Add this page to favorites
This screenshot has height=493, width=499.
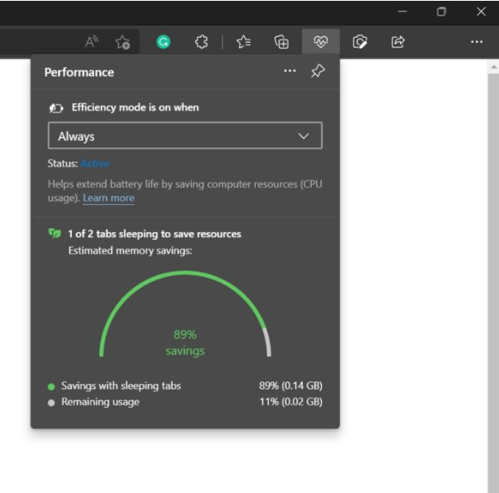[x=123, y=42]
